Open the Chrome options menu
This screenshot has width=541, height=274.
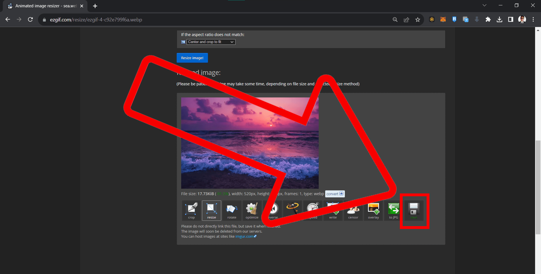click(x=533, y=19)
